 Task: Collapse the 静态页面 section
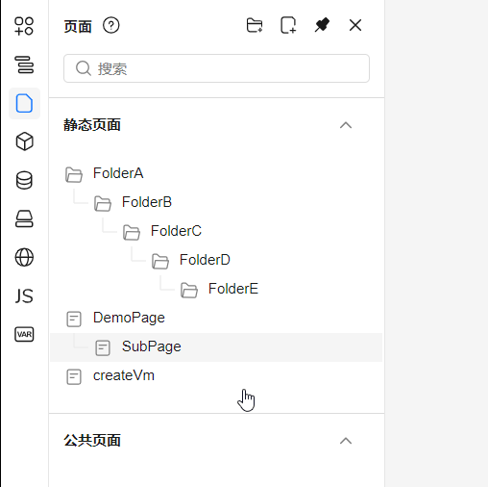346,125
